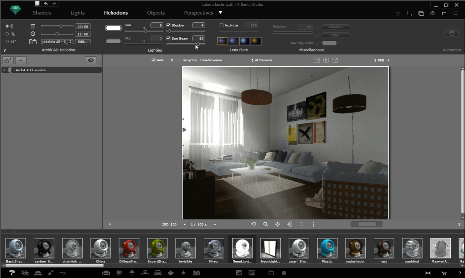Click the 20/08 date field
The height and width of the screenshot is (278, 465).
(x=83, y=26)
